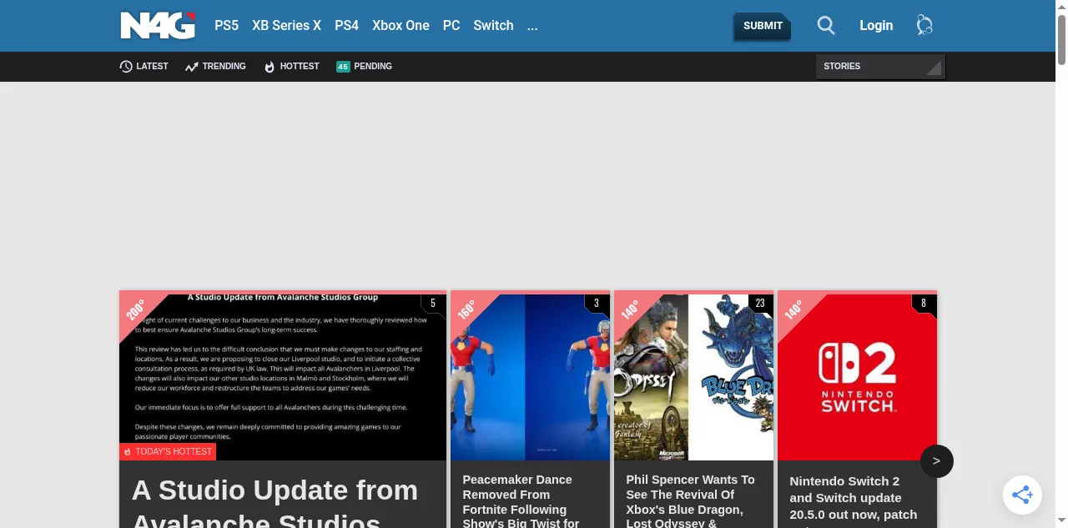The width and height of the screenshot is (1068, 528).
Task: Click the trending arrow icon
Action: (x=192, y=66)
